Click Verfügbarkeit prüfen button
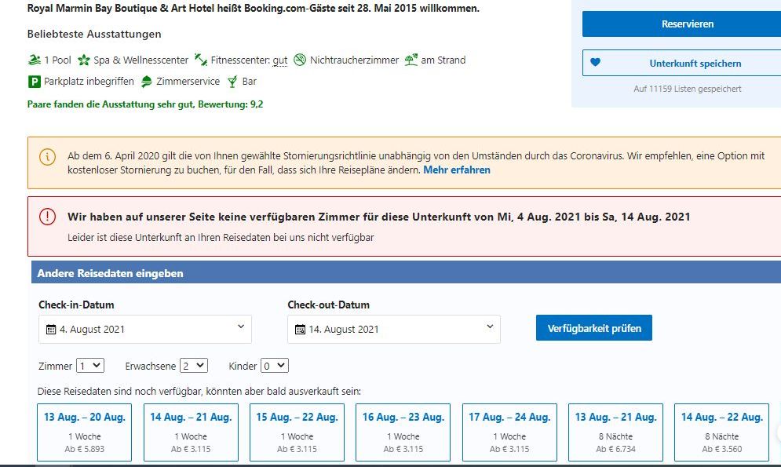Image resolution: width=781 pixels, height=467 pixels. pos(593,328)
